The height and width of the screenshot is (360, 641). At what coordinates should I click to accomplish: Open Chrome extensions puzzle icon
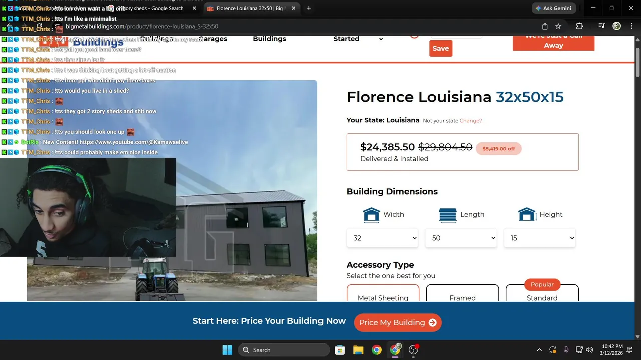pos(579,26)
